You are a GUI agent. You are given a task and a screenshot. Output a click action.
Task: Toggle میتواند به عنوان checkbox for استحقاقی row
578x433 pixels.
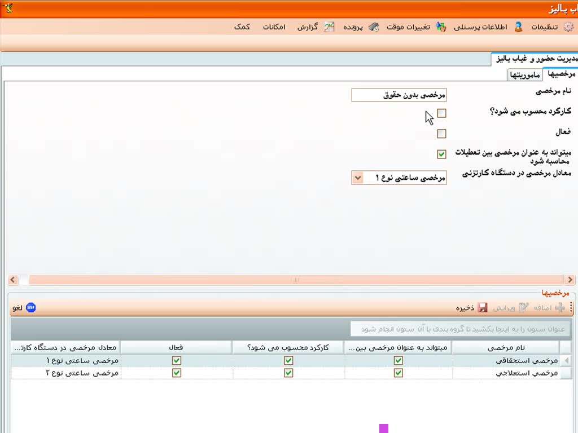(398, 360)
